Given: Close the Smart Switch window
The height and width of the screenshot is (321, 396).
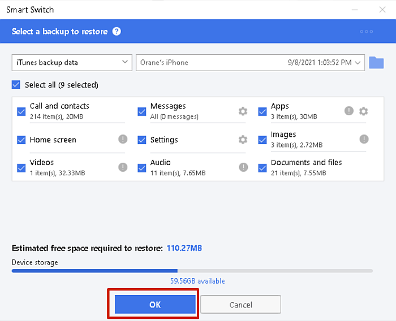Looking at the screenshot, I should click(382, 10).
